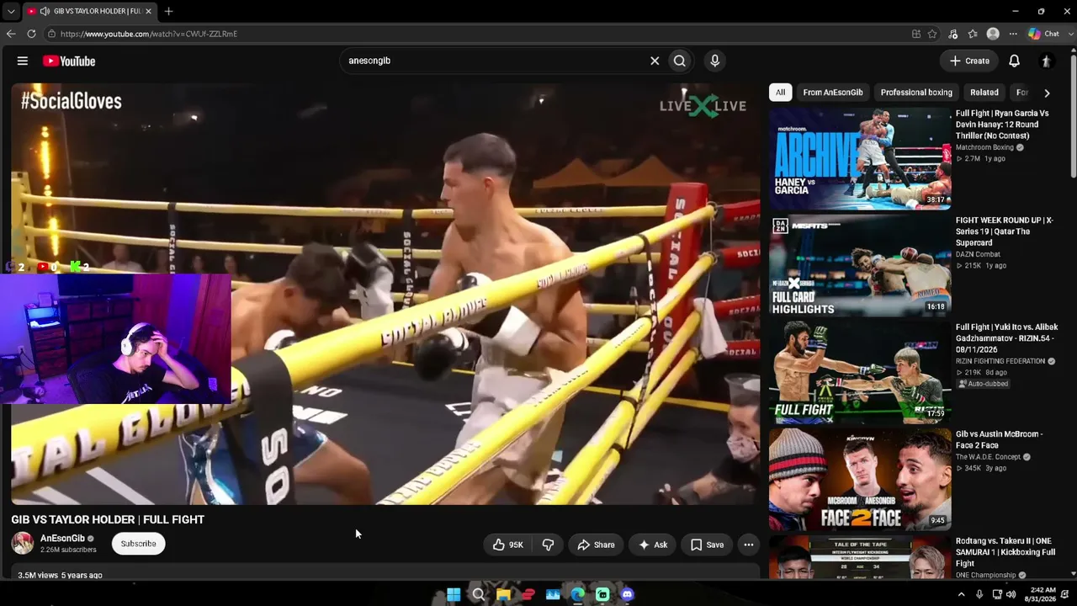Screen dimensions: 1077x606
Task: Open more actions menu under video
Action: click(749, 545)
